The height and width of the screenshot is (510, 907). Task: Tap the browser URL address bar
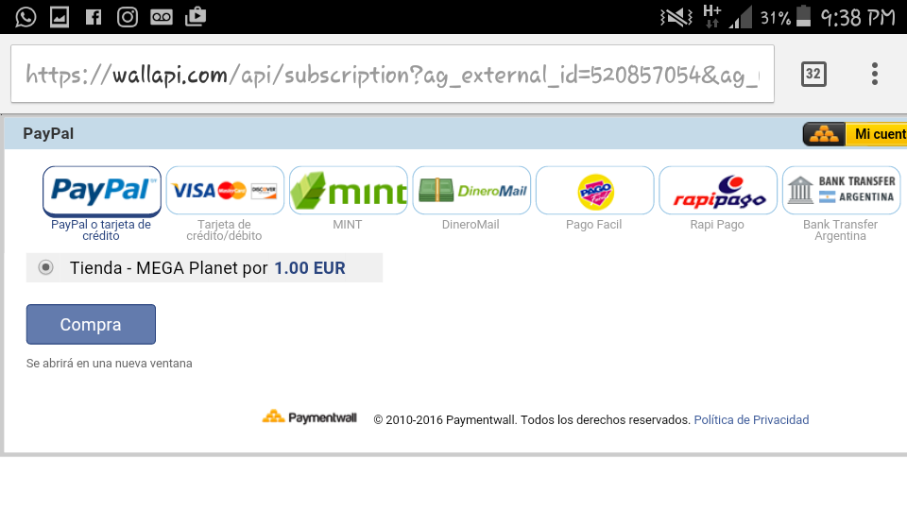coord(392,74)
